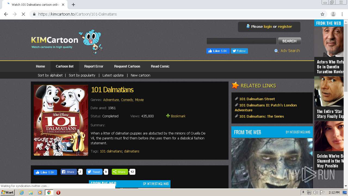The height and width of the screenshot is (196, 348).
Task: Click the green Share button
Action: pos(120,172)
